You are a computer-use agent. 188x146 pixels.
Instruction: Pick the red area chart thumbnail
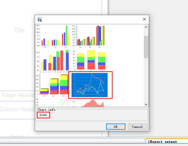tap(89, 103)
